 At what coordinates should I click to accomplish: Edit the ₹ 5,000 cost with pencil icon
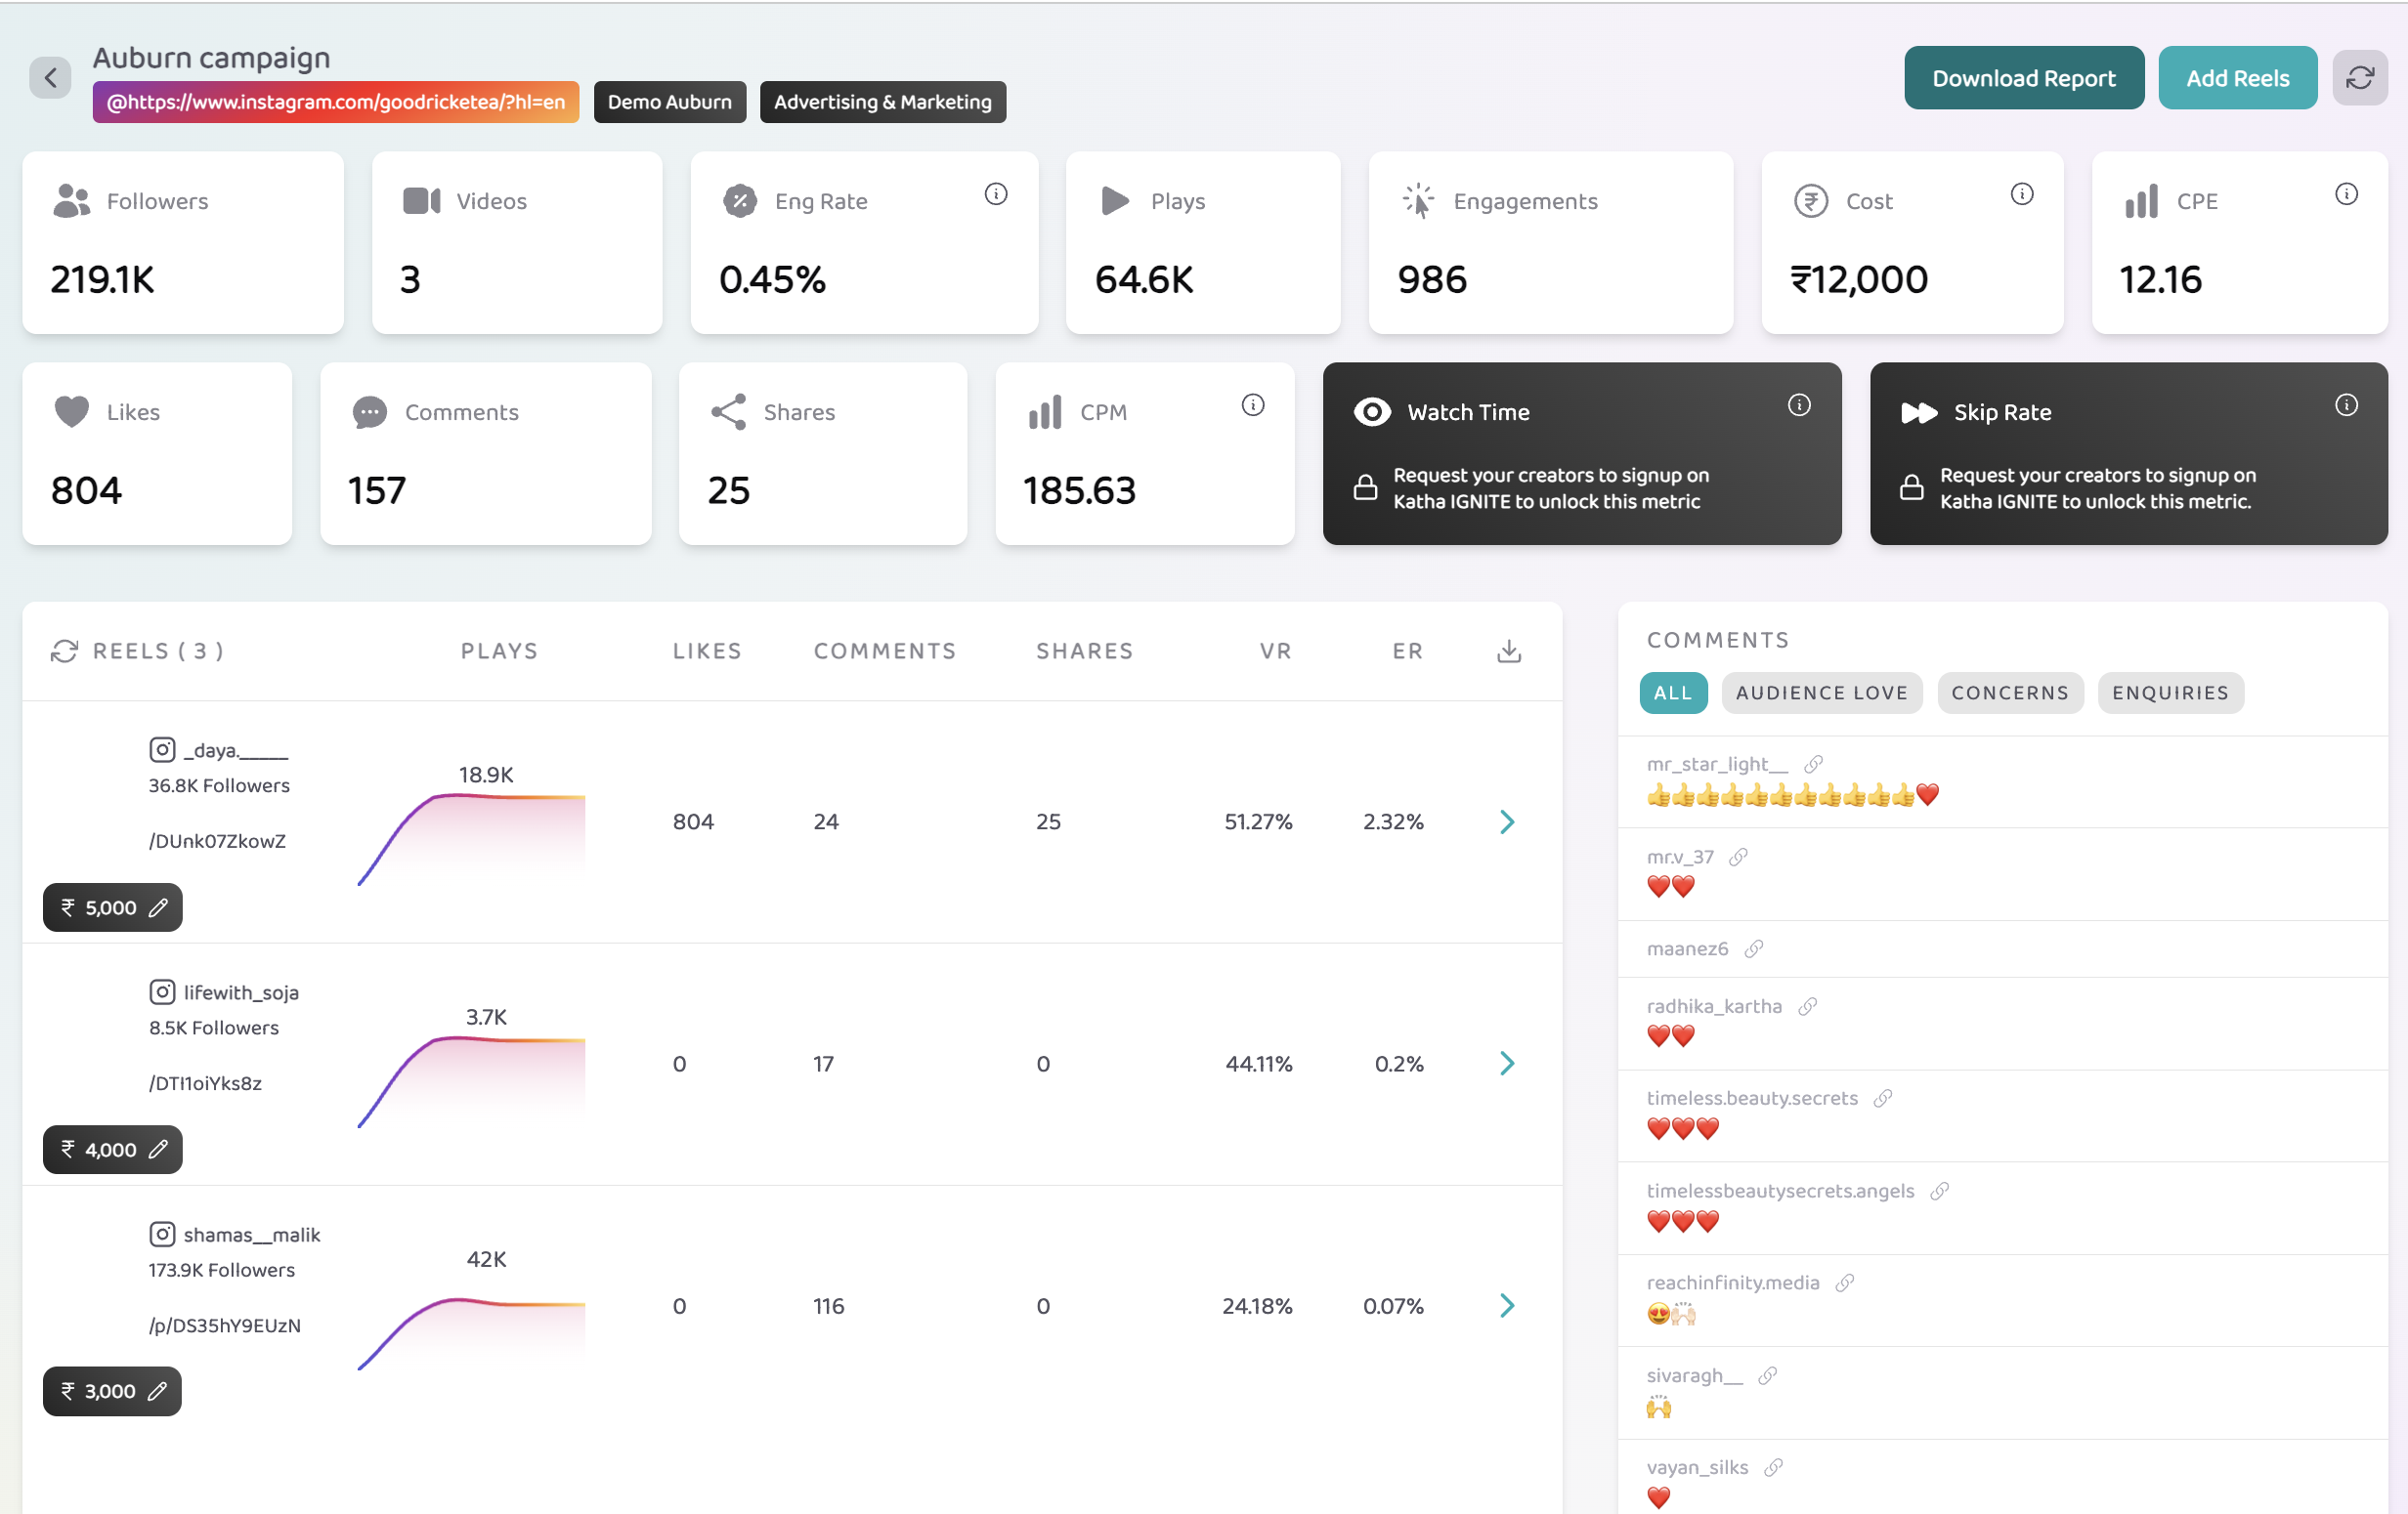[158, 907]
